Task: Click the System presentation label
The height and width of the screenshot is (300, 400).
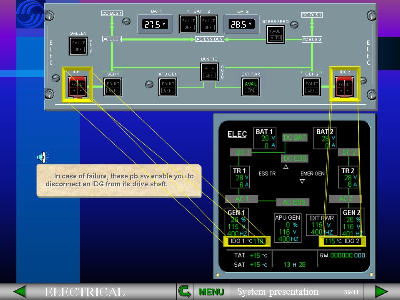Action: pyautogui.click(x=278, y=291)
